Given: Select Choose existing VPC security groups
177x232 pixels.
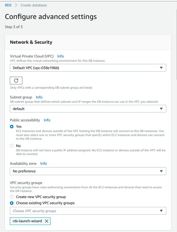Looking at the screenshot, I should [x=12, y=203].
